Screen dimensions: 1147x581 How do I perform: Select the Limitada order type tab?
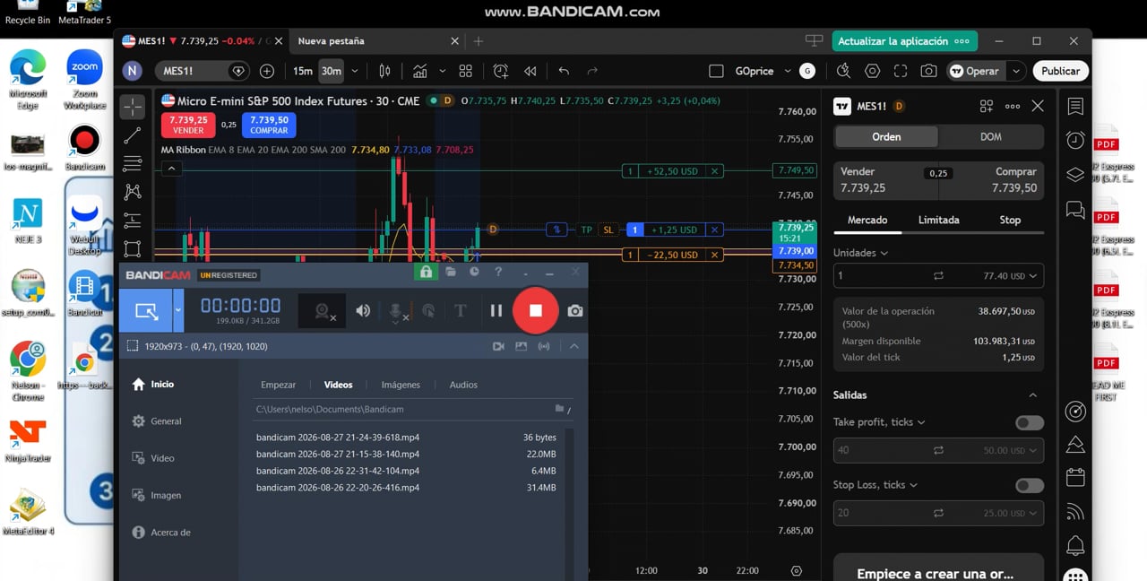point(938,220)
